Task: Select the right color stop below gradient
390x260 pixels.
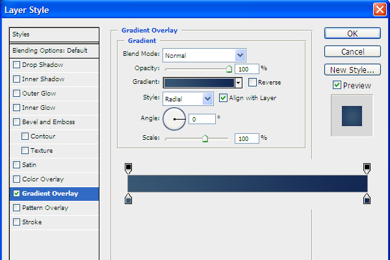Action: 367,199
